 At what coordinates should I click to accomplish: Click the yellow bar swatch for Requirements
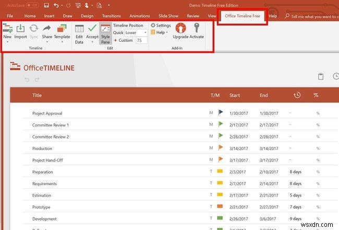pos(220,183)
